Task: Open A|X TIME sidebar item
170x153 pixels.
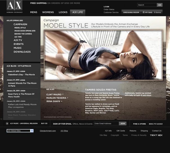Action: point(18,37)
